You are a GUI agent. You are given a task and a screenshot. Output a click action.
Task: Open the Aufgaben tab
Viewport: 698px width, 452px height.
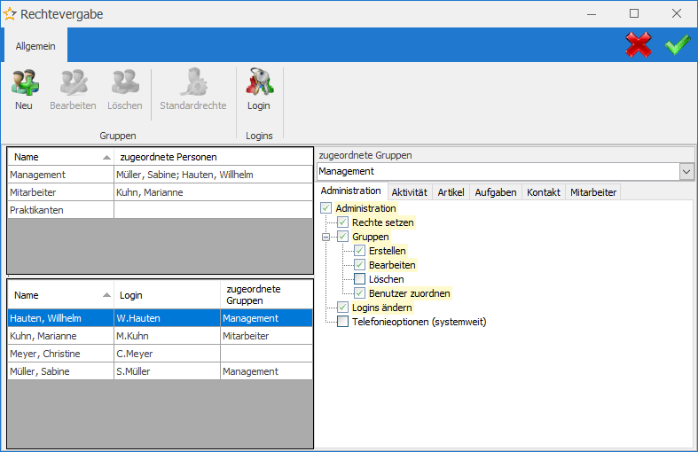coord(496,192)
